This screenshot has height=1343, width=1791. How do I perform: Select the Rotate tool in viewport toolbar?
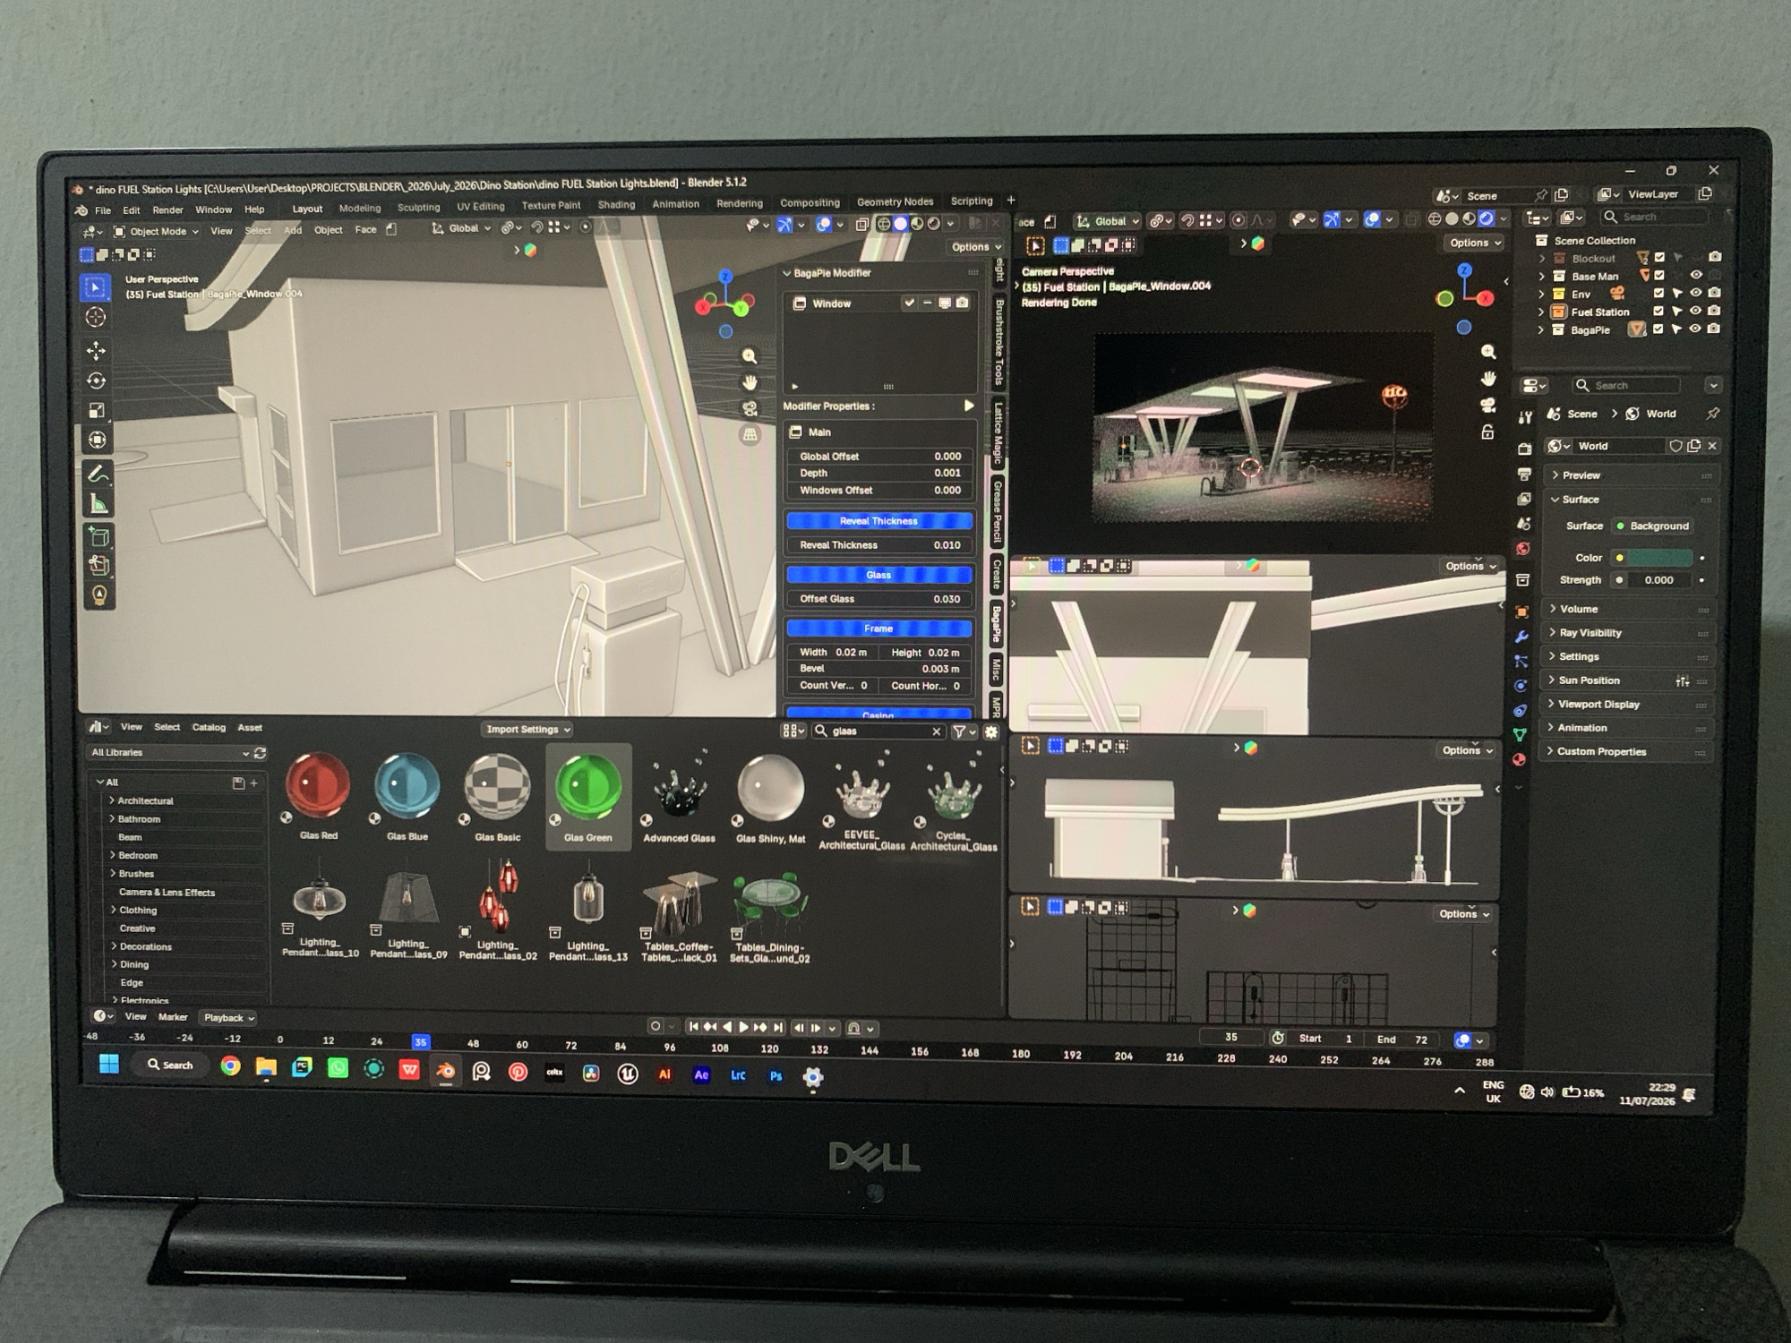[x=96, y=381]
